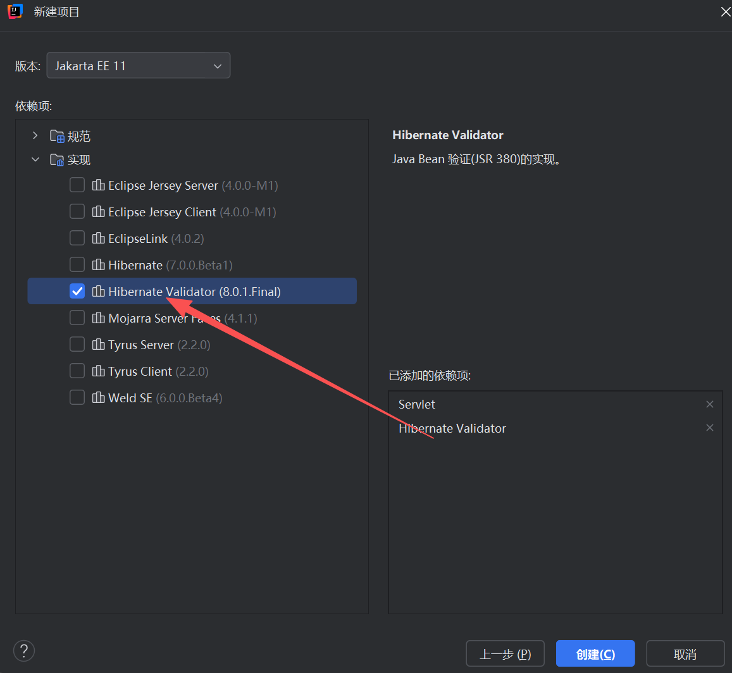
Task: Click the library icon beside EclipseLink
Action: click(99, 238)
